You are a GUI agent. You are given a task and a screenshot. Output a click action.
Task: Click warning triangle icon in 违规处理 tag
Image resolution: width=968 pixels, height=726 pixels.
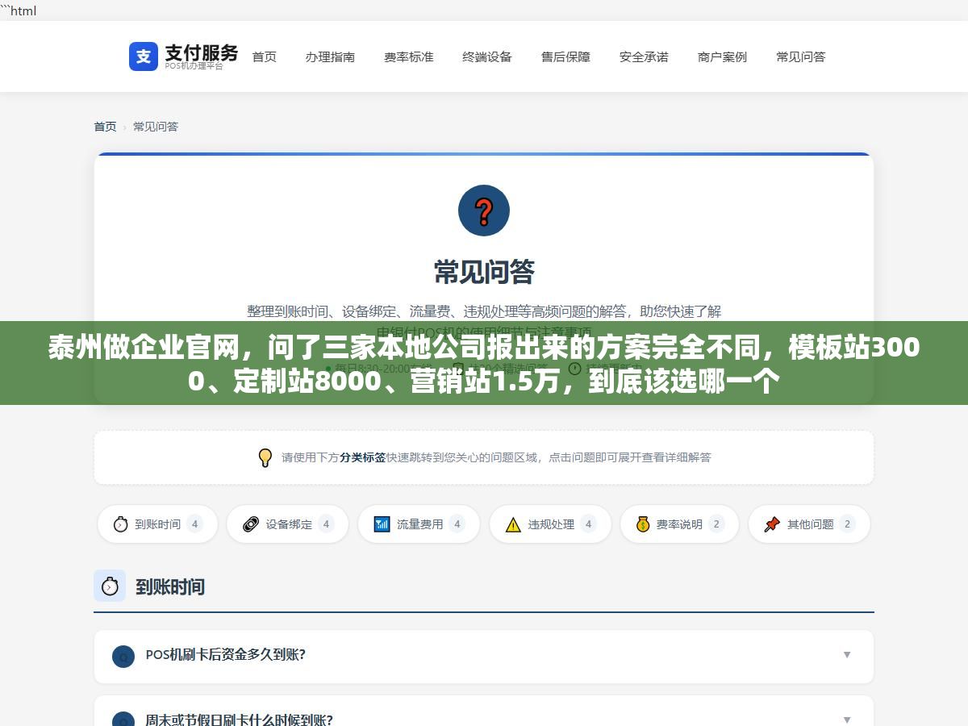(x=513, y=525)
